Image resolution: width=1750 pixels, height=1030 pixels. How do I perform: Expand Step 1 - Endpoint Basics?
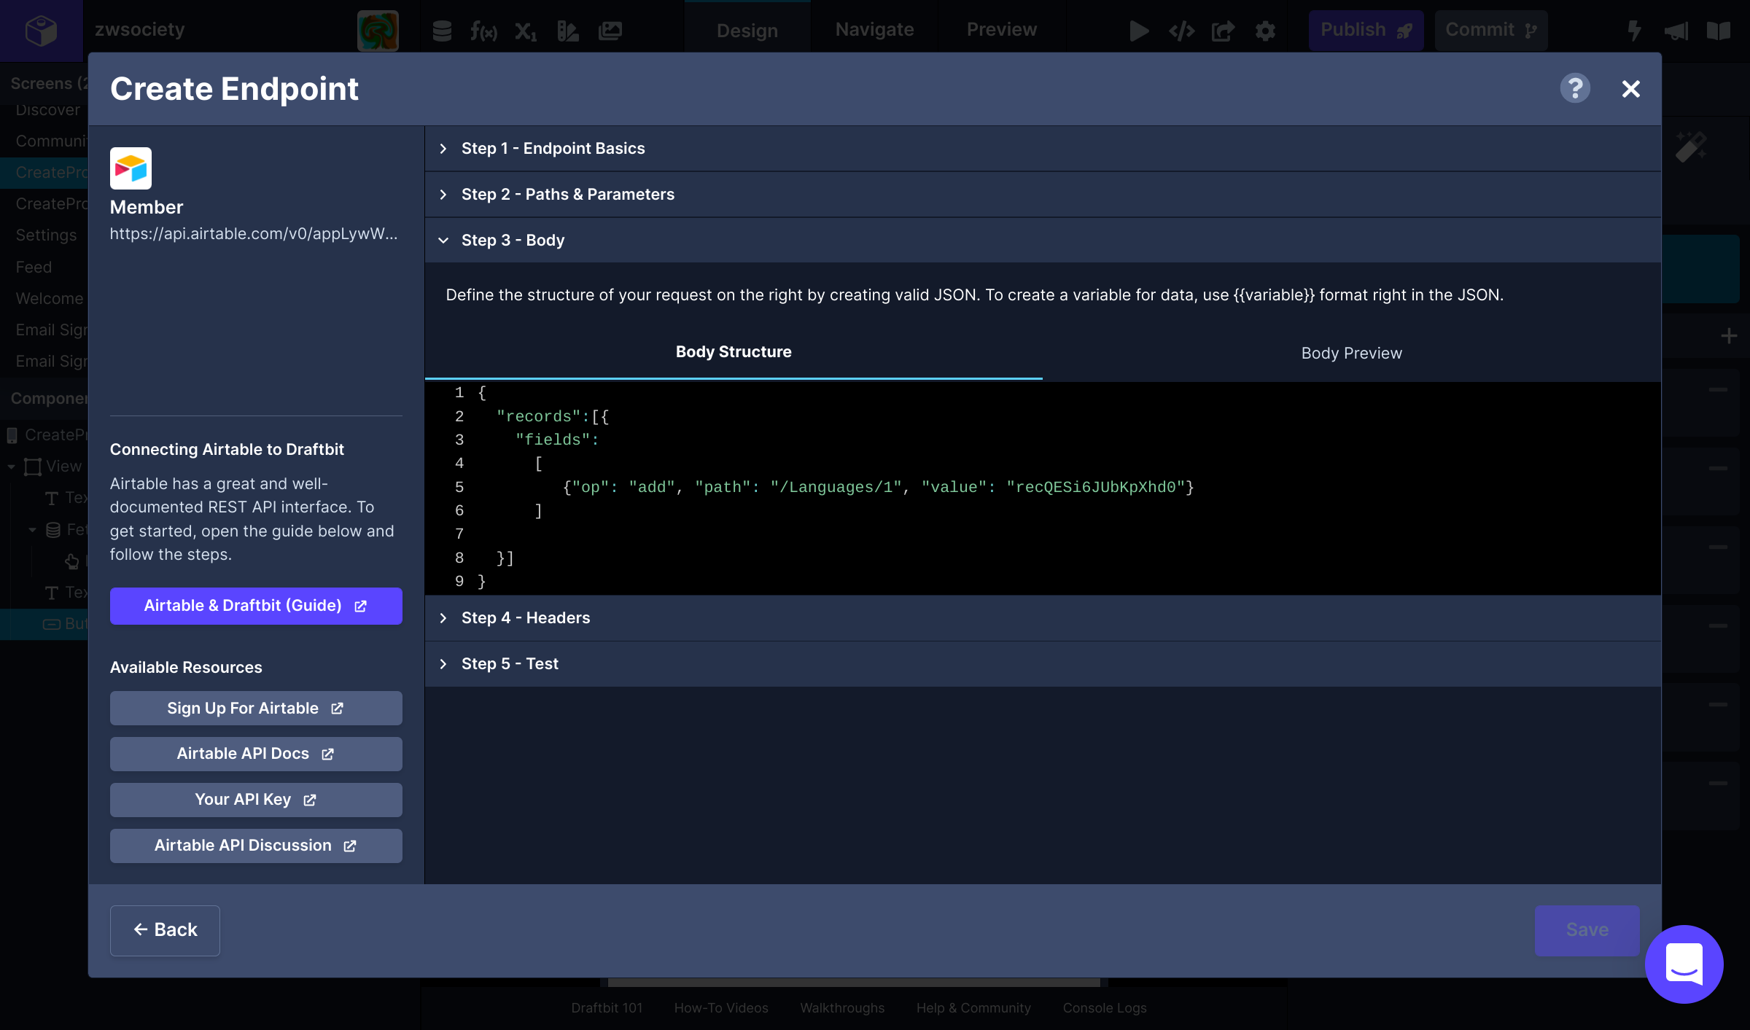click(1043, 149)
